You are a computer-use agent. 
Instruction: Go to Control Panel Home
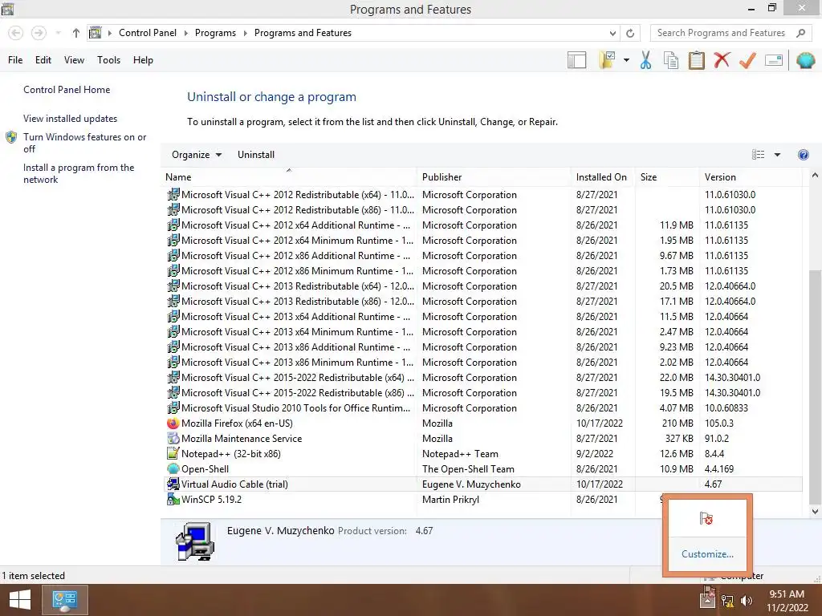point(67,90)
